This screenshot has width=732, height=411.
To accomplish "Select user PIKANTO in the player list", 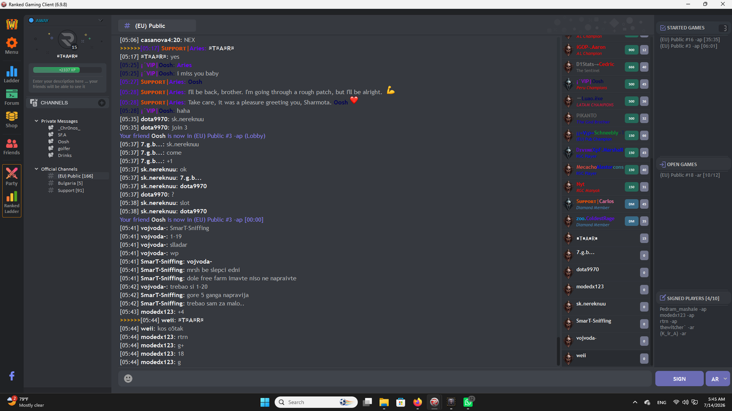I will (586, 115).
